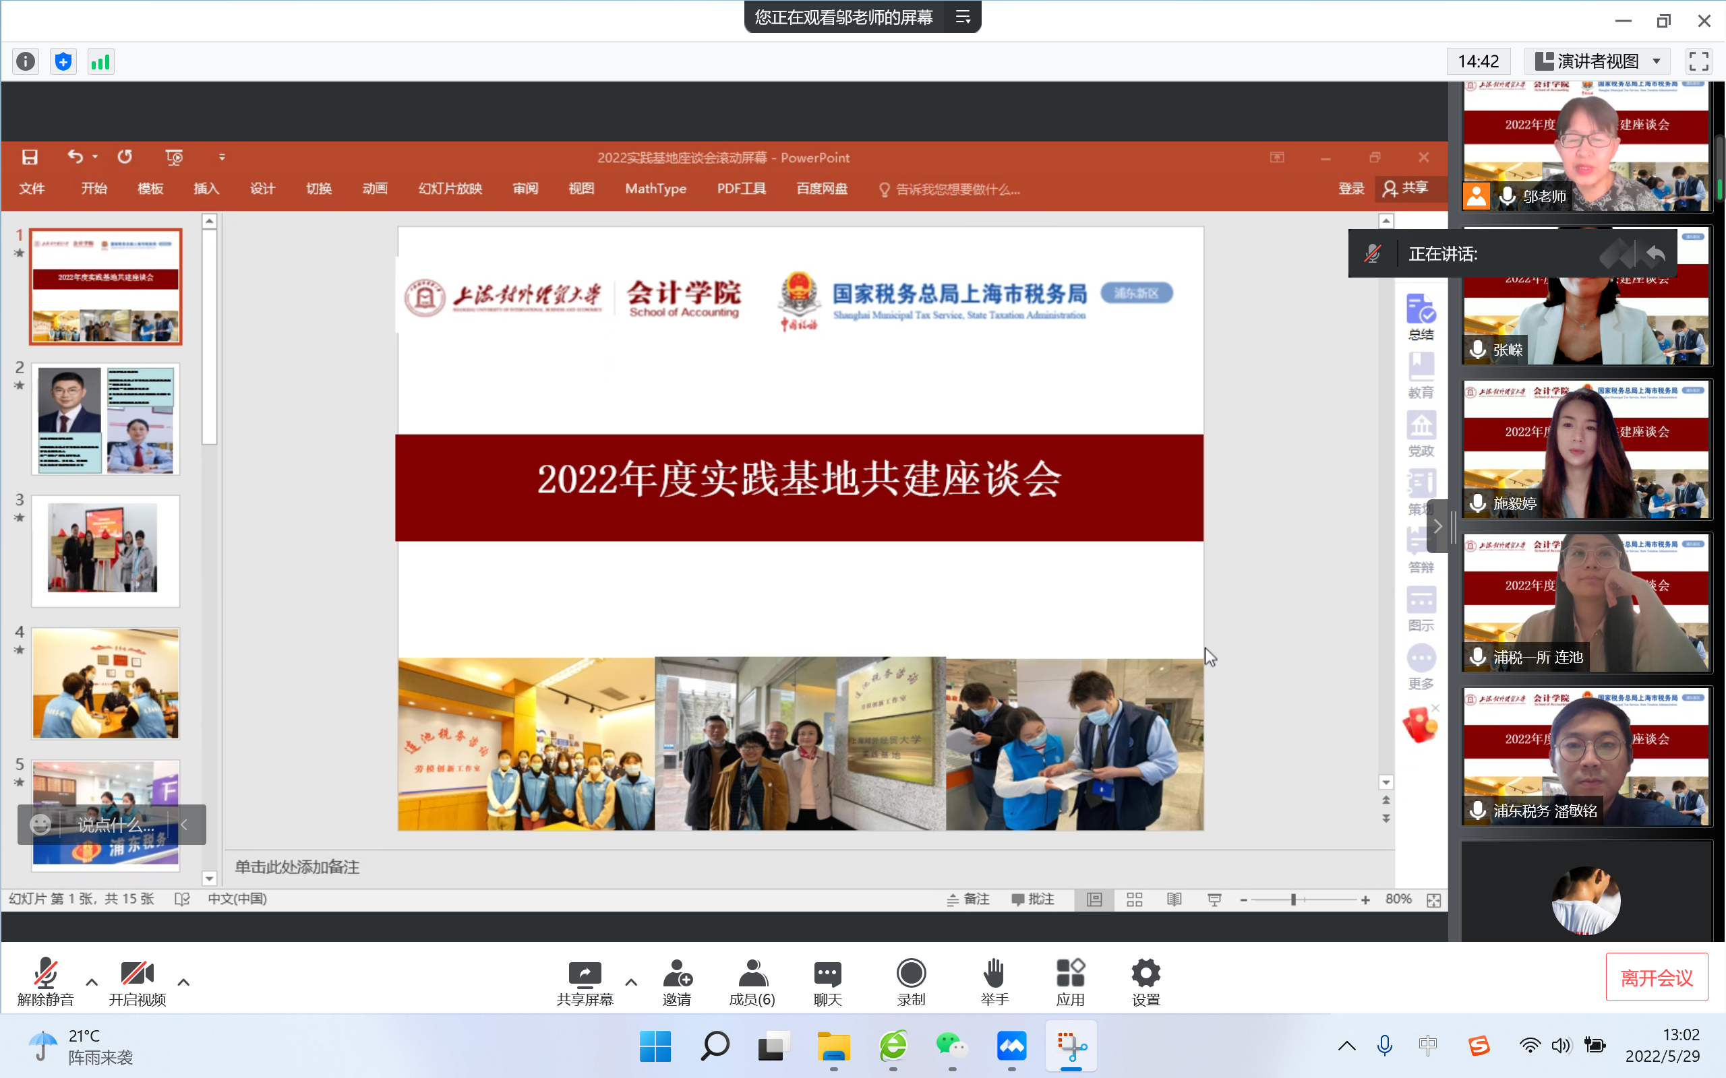Open the blue security shield icon
Viewport: 1726px width, 1078px height.
click(x=63, y=62)
